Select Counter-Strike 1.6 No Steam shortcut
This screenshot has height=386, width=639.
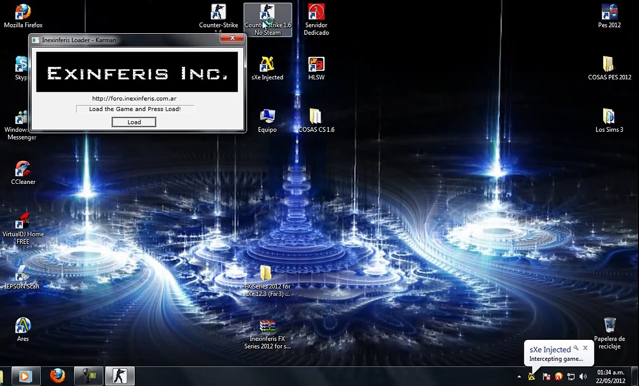pos(268,19)
